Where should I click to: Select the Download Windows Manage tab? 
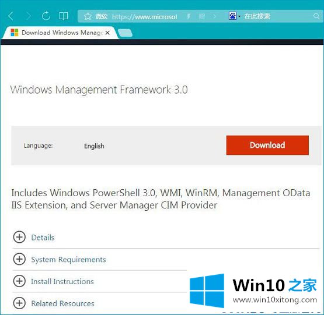pyautogui.click(x=61, y=33)
